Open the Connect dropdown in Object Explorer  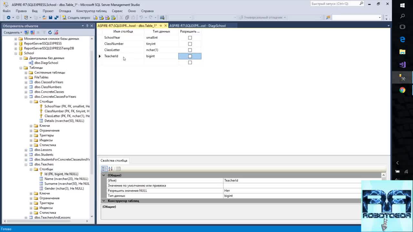click(13, 32)
